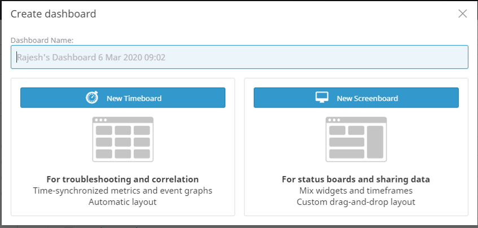The height and width of the screenshot is (228, 478).
Task: Click the three dots atop Screenboard illustration
Action: [334, 120]
